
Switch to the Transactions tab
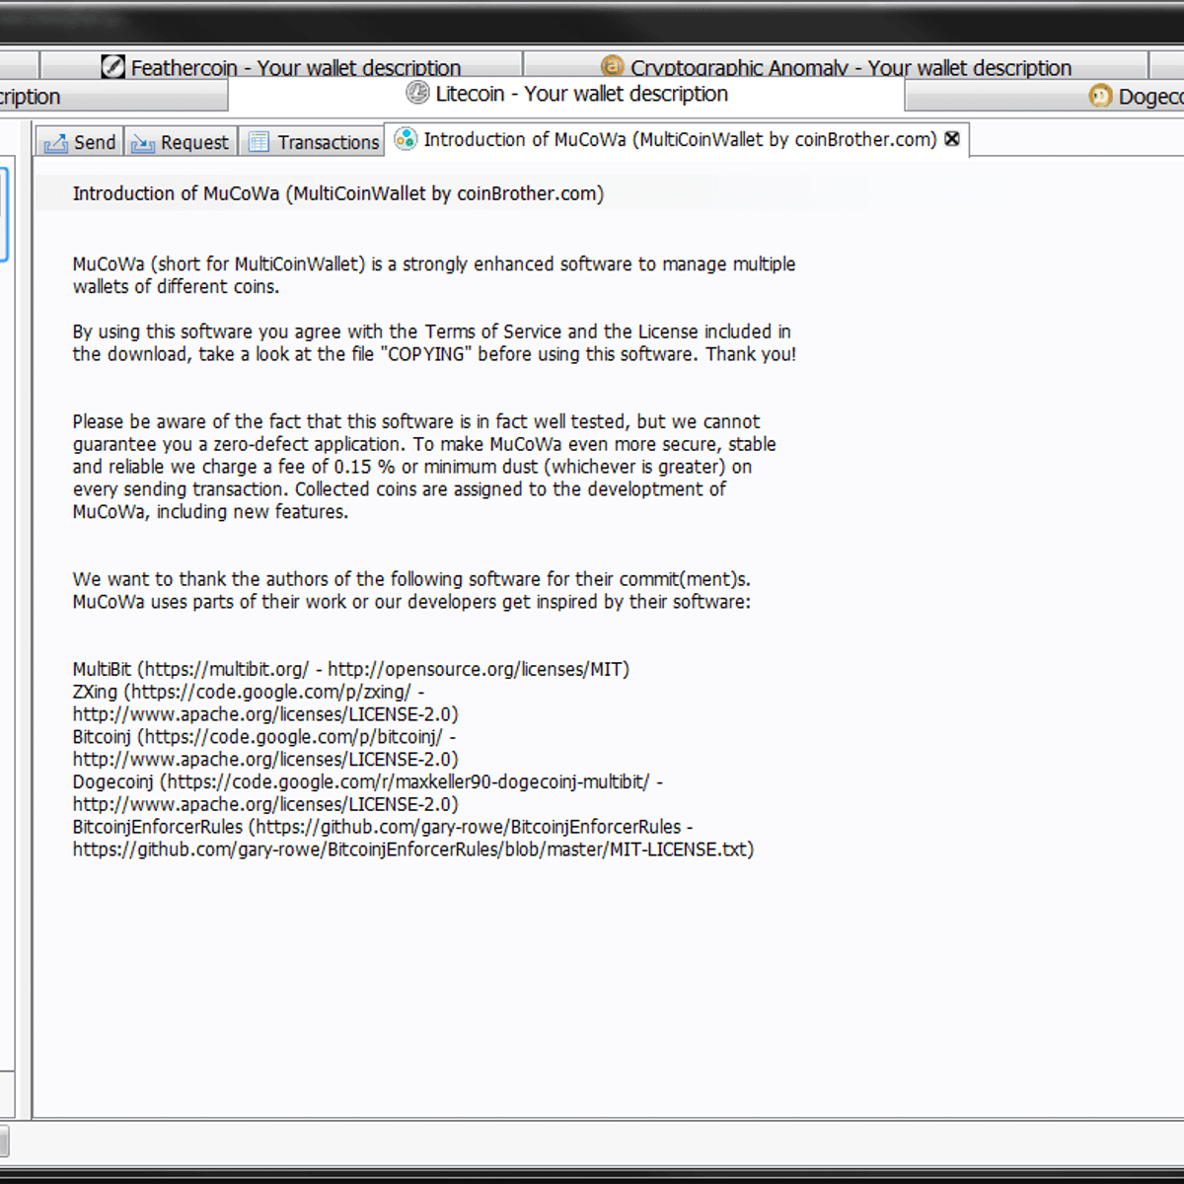(313, 142)
